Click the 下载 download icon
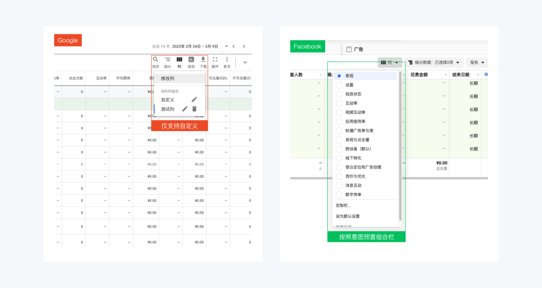Image resolution: width=542 pixels, height=288 pixels. pyautogui.click(x=203, y=60)
